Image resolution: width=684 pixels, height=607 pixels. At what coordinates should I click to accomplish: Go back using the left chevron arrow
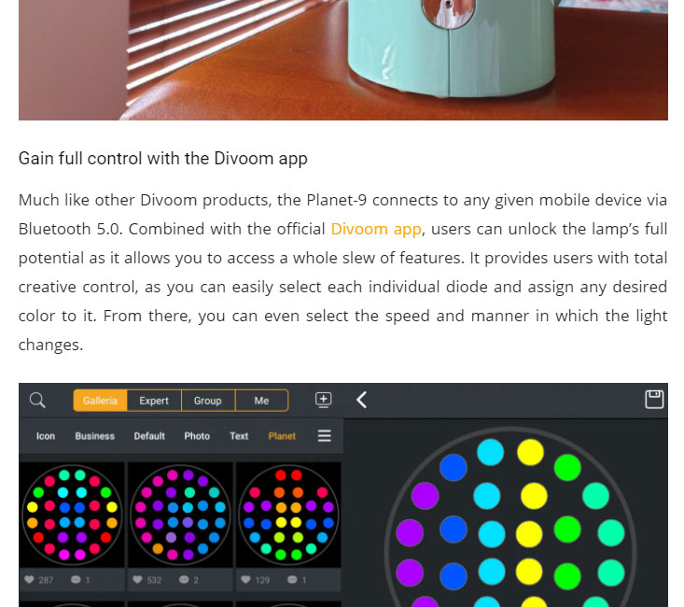(362, 400)
